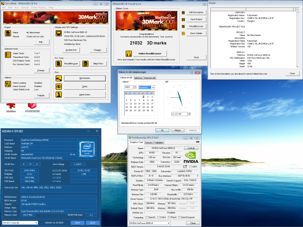Open the Help menu in 3DMark2001
303x227 pixels.
(x=51, y=8)
